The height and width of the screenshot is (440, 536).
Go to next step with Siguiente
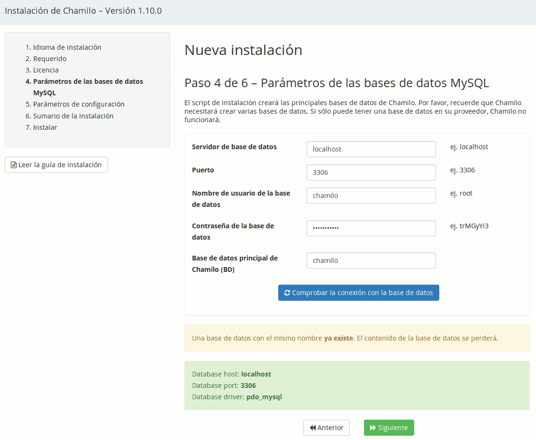click(x=389, y=428)
